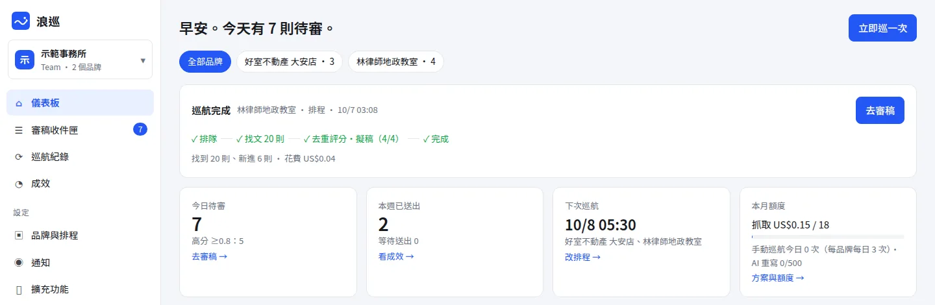935x305 pixels.
Task: Open the 成效 sidebar item
Action: [x=81, y=184]
